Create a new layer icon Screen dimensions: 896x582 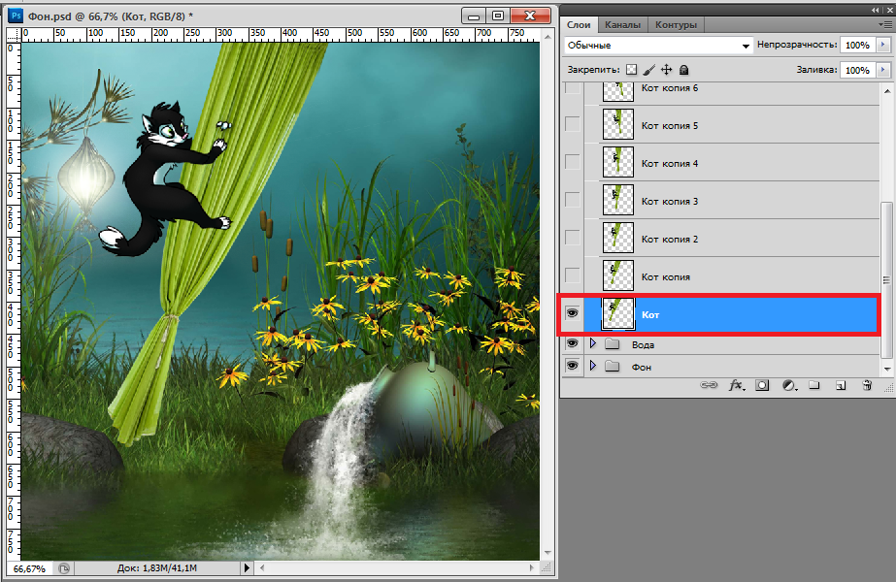tap(841, 385)
